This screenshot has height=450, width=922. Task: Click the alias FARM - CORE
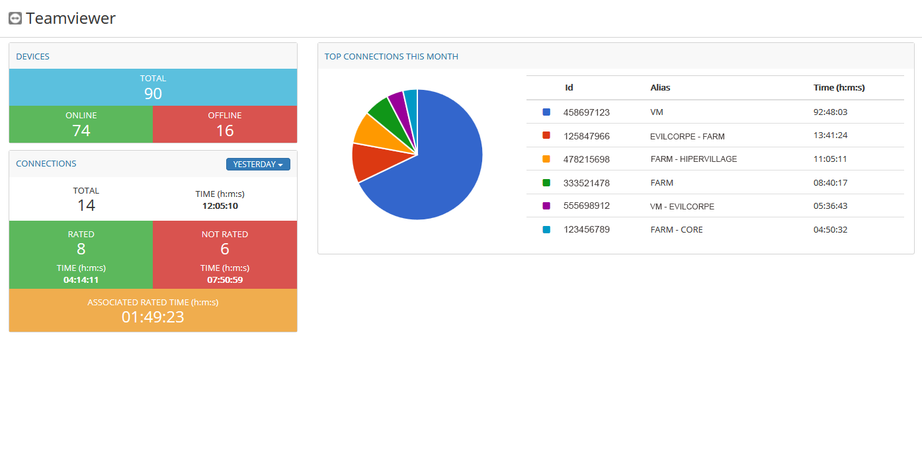click(677, 230)
